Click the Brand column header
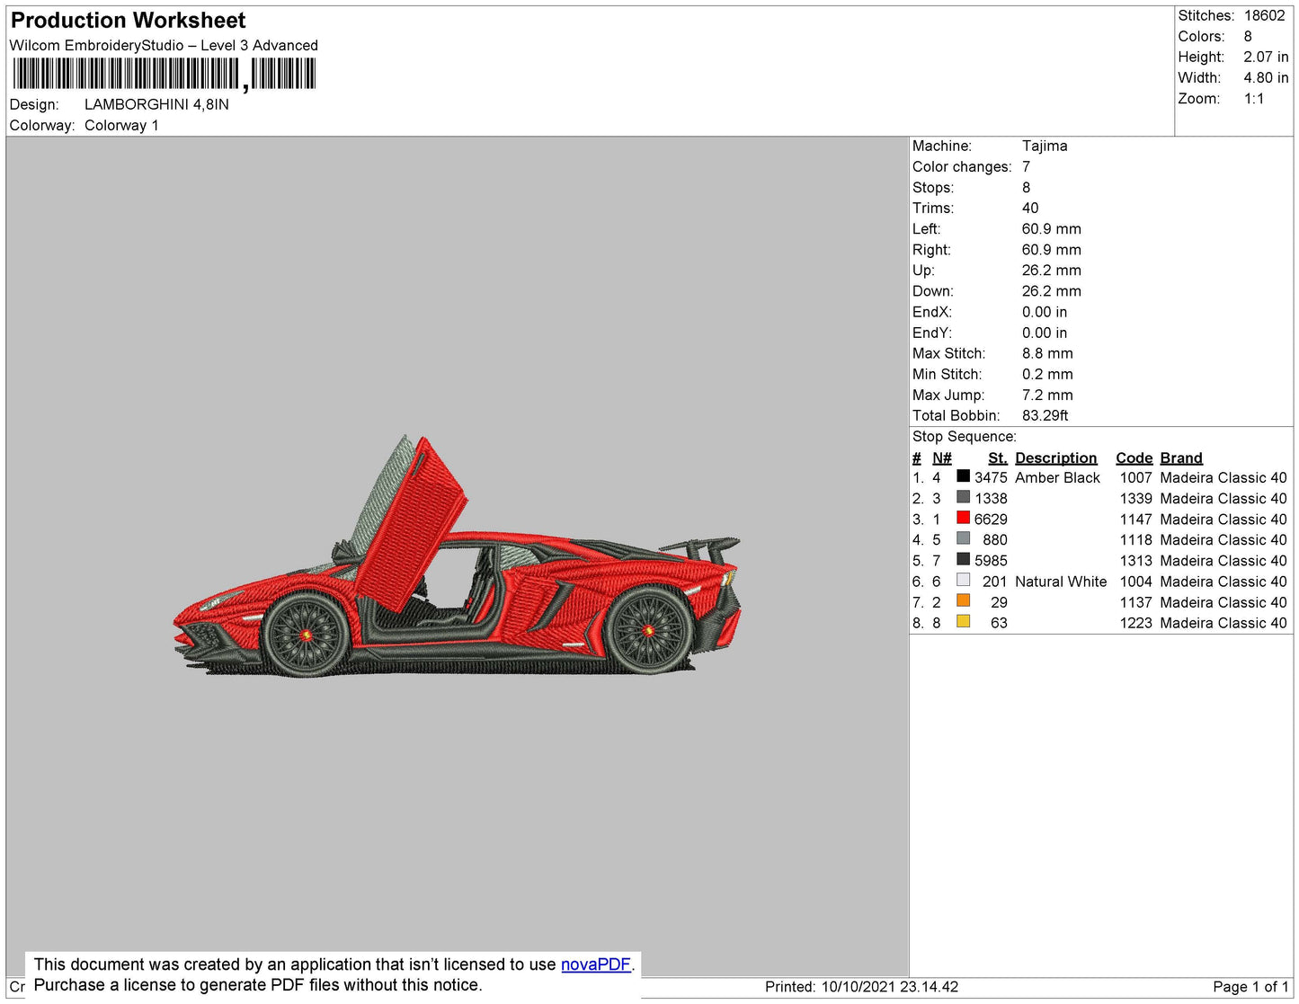The width and height of the screenshot is (1299, 1004). point(1181,458)
